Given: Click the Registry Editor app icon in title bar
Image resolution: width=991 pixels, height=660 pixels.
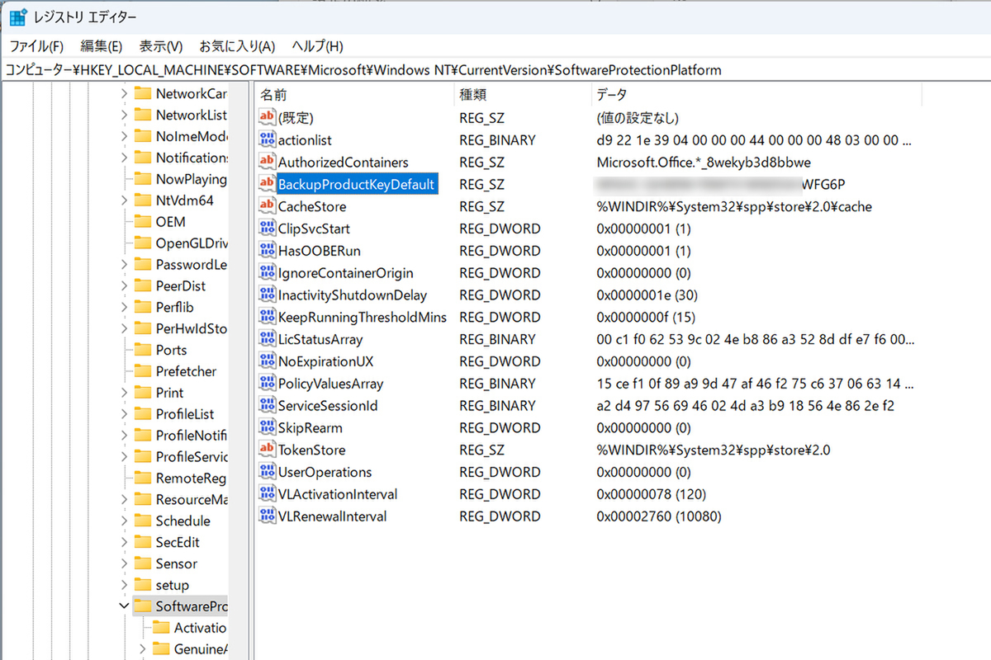Looking at the screenshot, I should (x=18, y=16).
